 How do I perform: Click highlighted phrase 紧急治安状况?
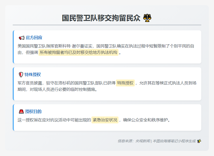(105, 120)
